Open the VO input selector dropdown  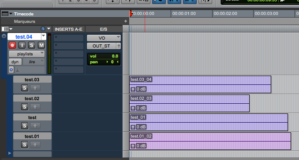pyautogui.click(x=104, y=38)
